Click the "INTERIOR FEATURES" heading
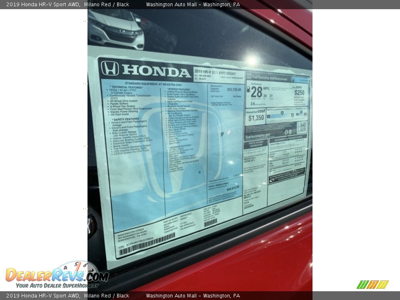Image resolution: width=400 pixels, height=300 pixels. coord(179,89)
